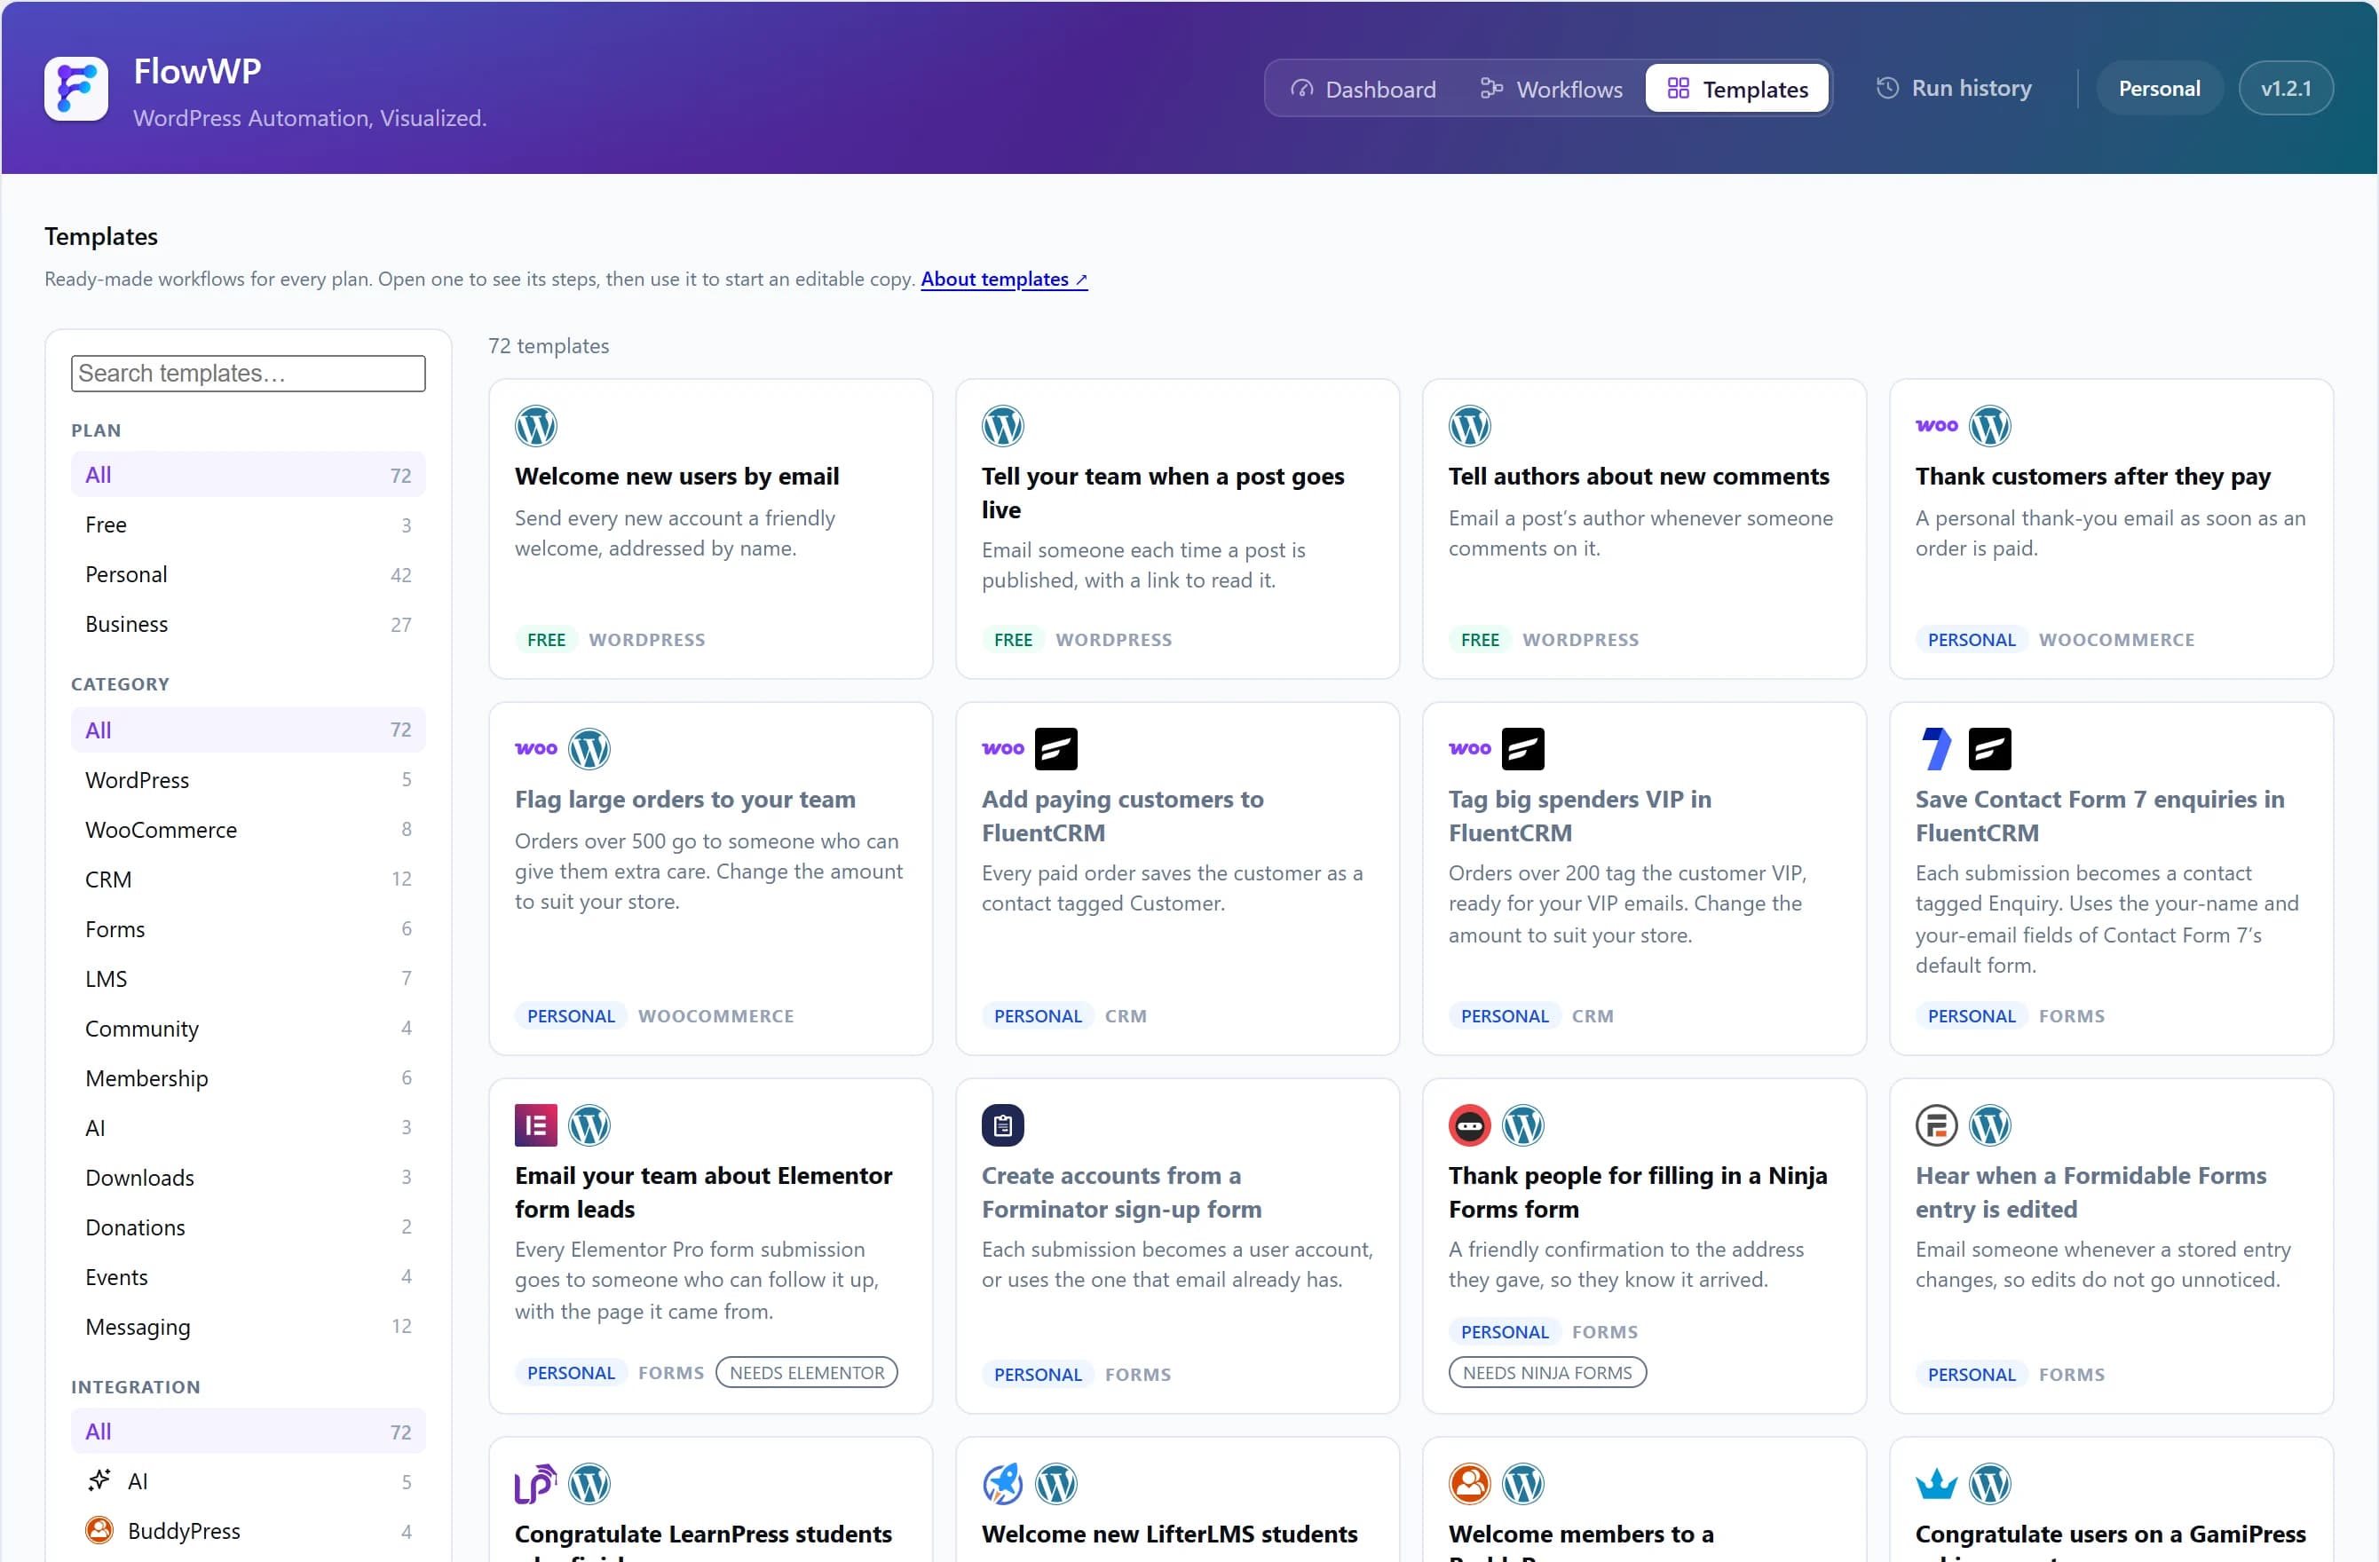Select WooCommerce category filter
Image resolution: width=2379 pixels, height=1562 pixels.
point(248,830)
